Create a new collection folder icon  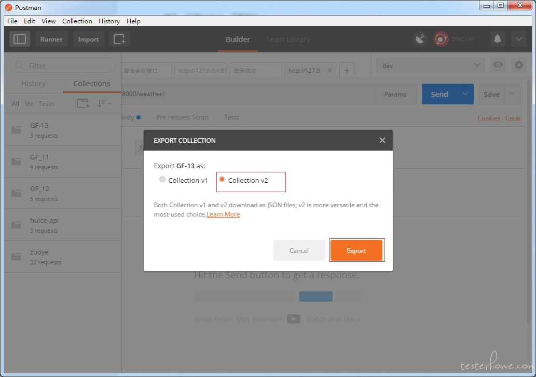(83, 103)
